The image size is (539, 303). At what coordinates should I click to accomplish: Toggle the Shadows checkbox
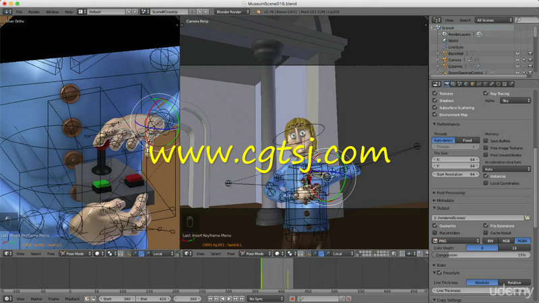[x=435, y=100]
